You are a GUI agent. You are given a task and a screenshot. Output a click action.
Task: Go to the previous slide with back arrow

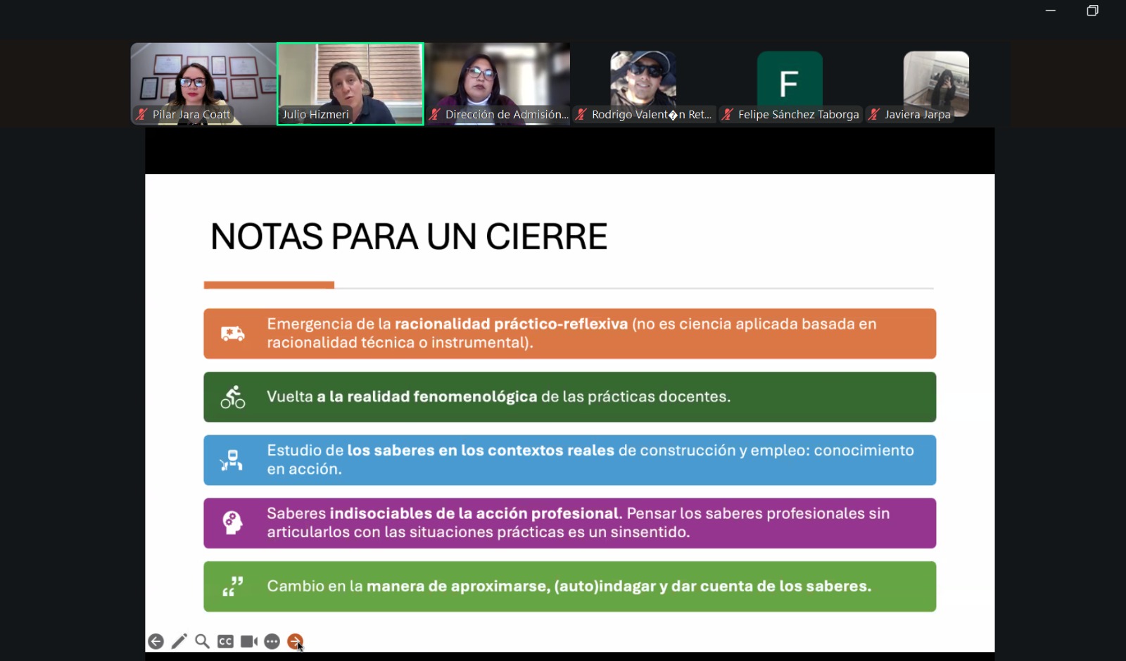(x=156, y=641)
